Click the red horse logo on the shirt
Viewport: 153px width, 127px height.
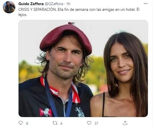pos(46,112)
